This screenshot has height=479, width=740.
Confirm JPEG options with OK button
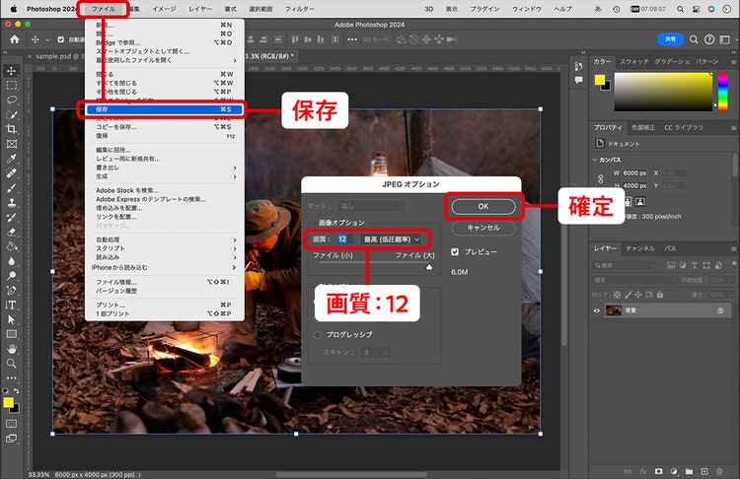483,206
